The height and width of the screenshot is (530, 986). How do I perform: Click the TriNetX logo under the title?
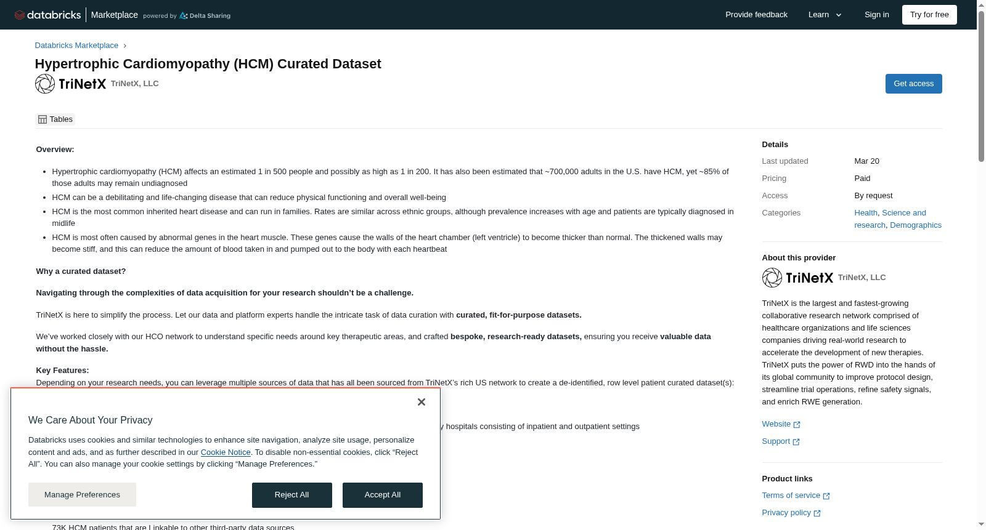(x=70, y=84)
